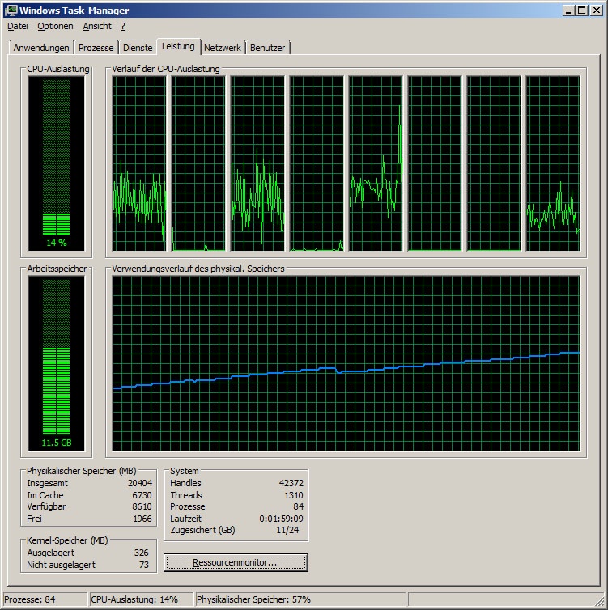Click the Task-Manager title bar icon
The image size is (608, 610).
[x=11, y=11]
